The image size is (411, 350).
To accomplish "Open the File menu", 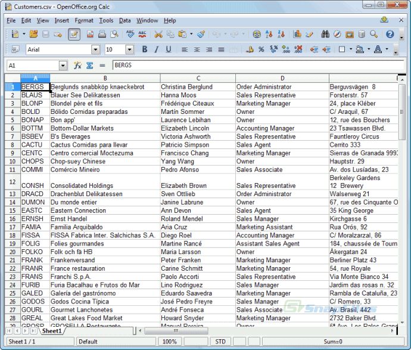I will (11, 20).
